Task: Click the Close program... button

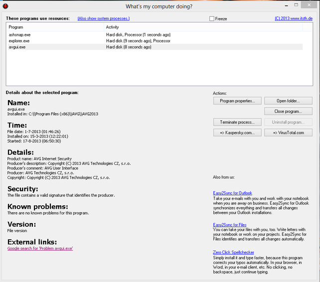Action: point(288,112)
